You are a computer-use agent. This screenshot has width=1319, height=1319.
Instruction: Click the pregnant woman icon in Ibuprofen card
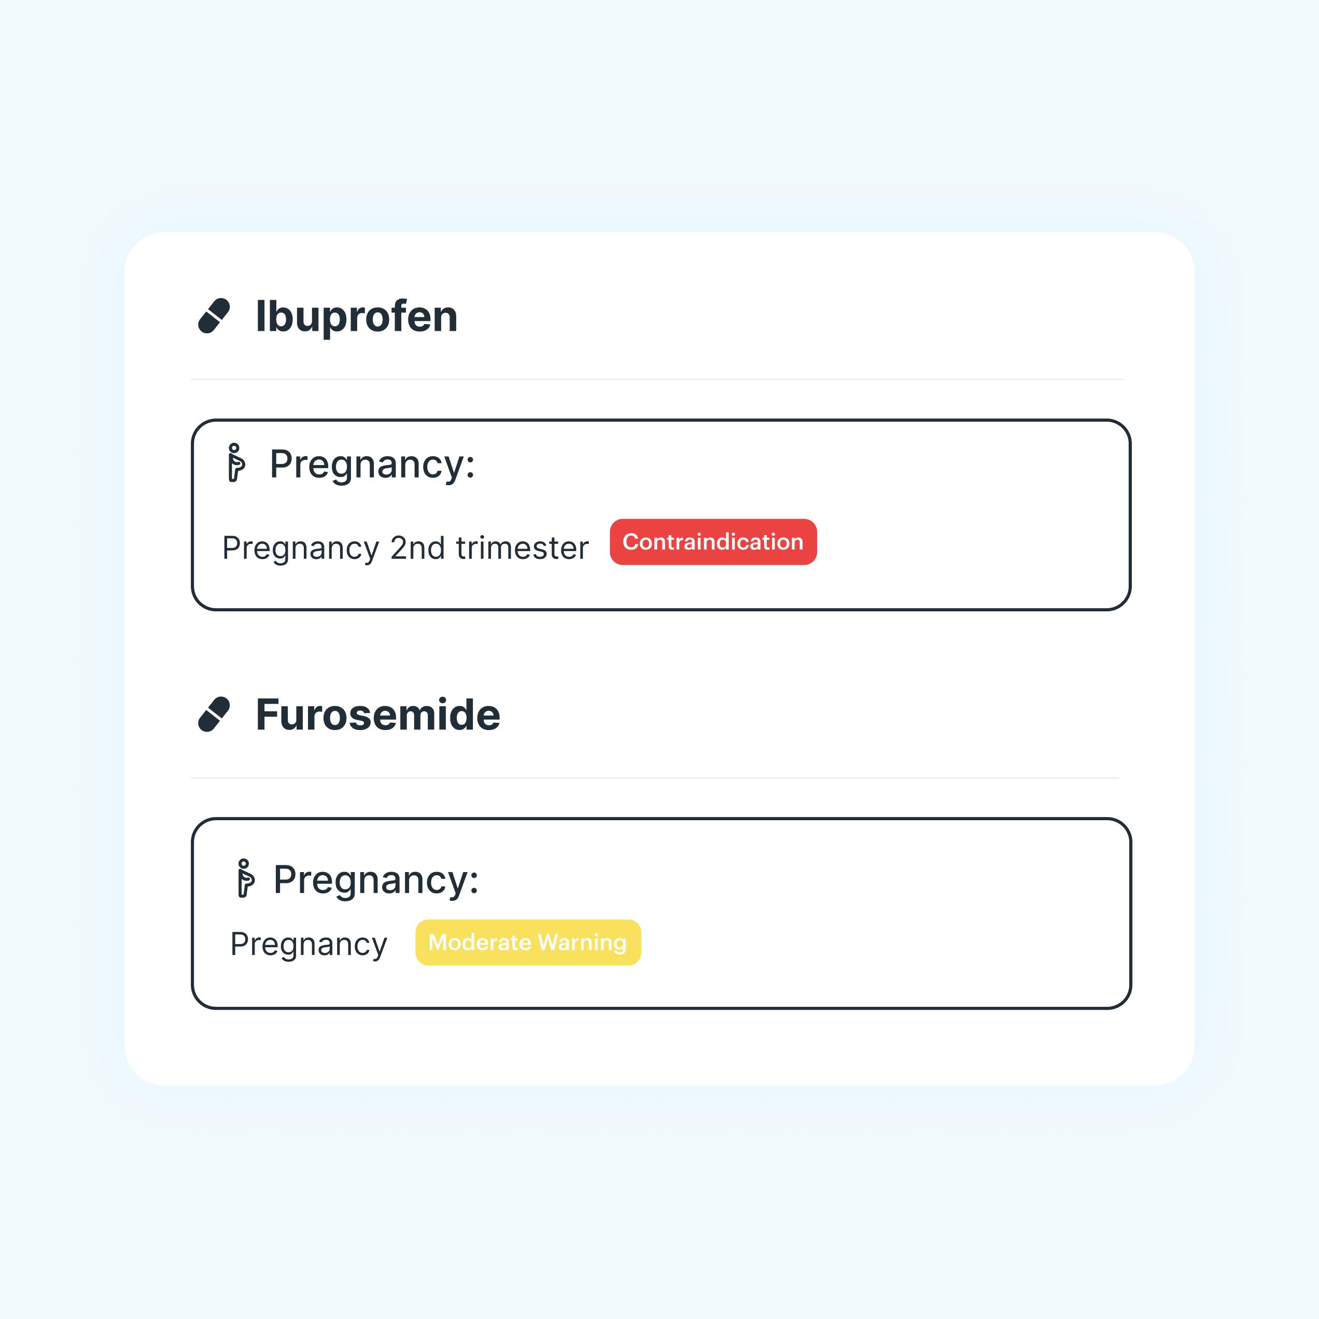pos(235,463)
